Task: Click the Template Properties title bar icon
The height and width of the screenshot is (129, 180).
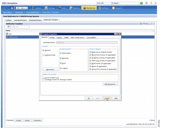Action: pos(41,34)
